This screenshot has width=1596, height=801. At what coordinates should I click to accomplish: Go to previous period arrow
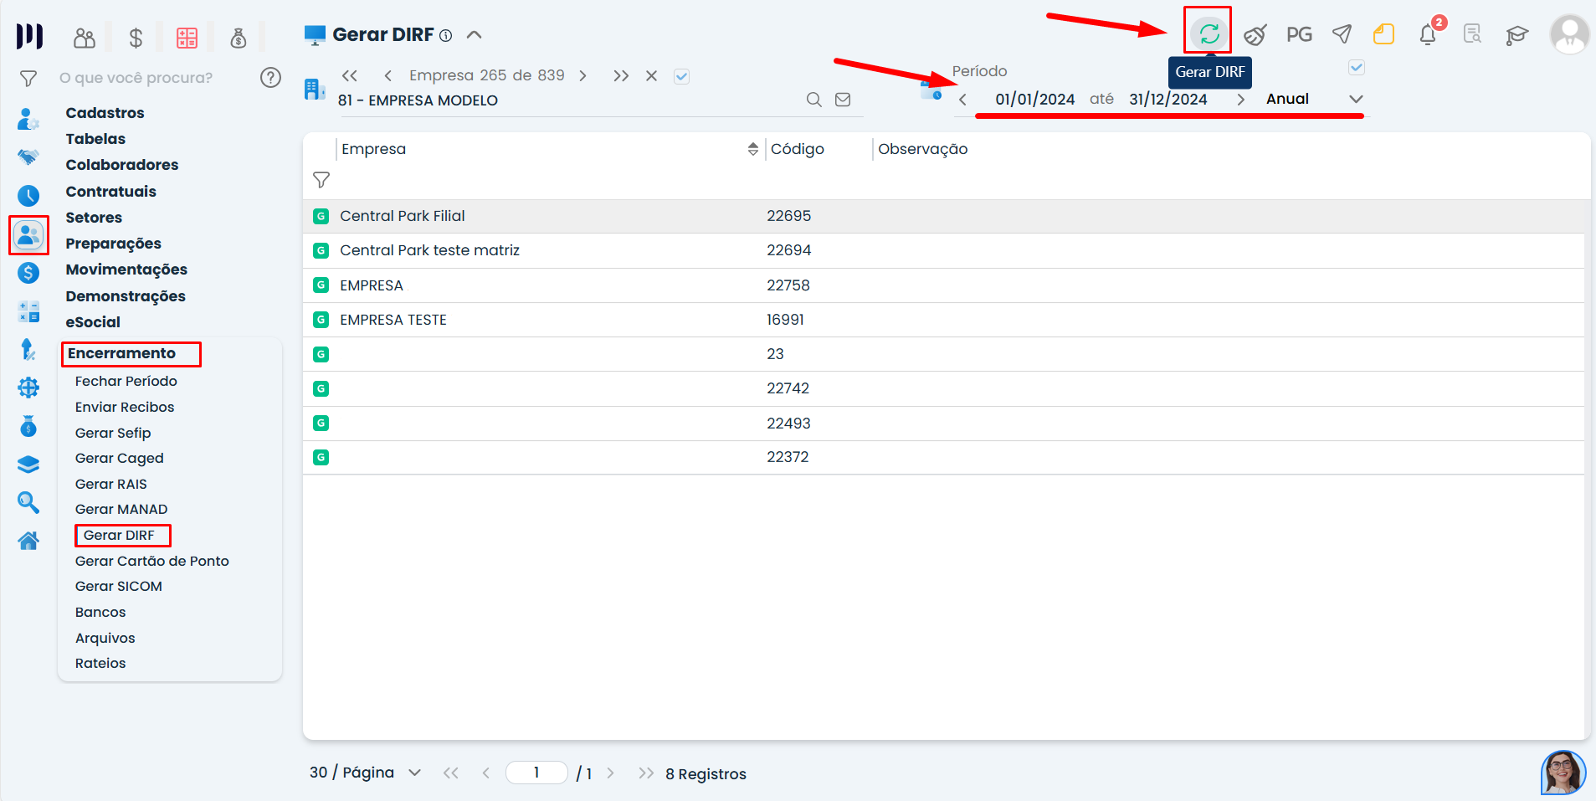963,100
